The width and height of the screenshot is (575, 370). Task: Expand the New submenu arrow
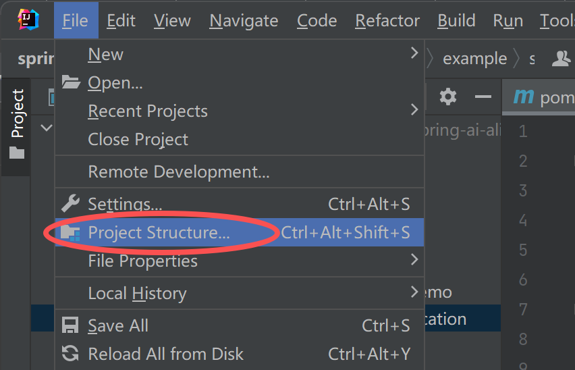pyautogui.click(x=414, y=53)
